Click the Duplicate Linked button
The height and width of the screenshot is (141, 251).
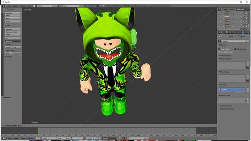[x=13, y=32]
